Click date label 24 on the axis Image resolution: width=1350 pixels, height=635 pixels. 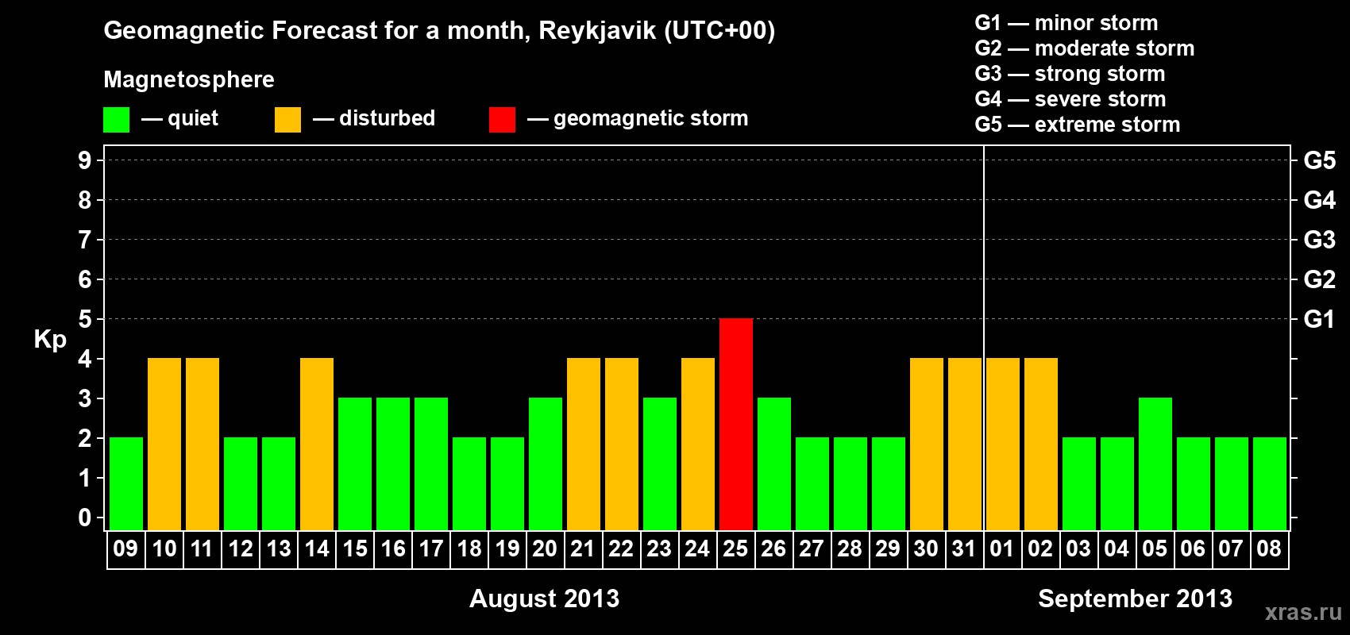[697, 549]
